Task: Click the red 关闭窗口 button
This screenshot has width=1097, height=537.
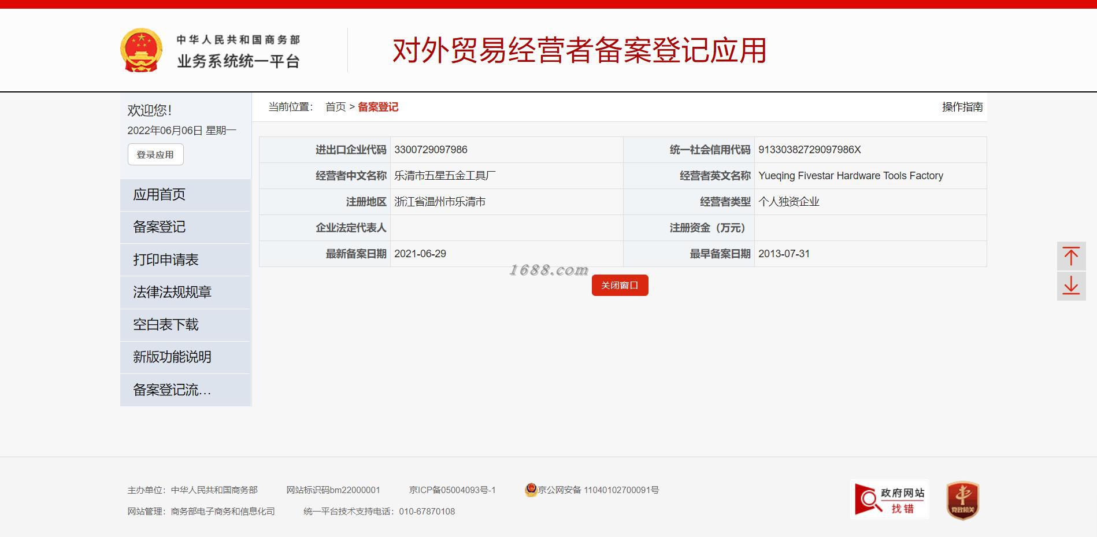Action: pos(620,285)
